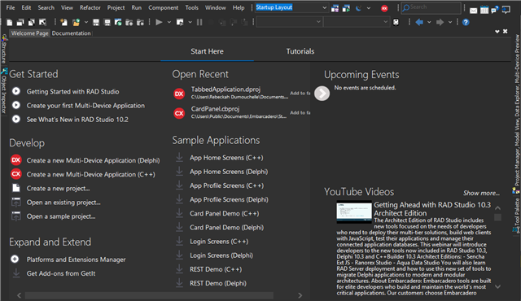Click the Remove File from Project icon
The height and width of the screenshot is (301, 521).
(x=140, y=22)
